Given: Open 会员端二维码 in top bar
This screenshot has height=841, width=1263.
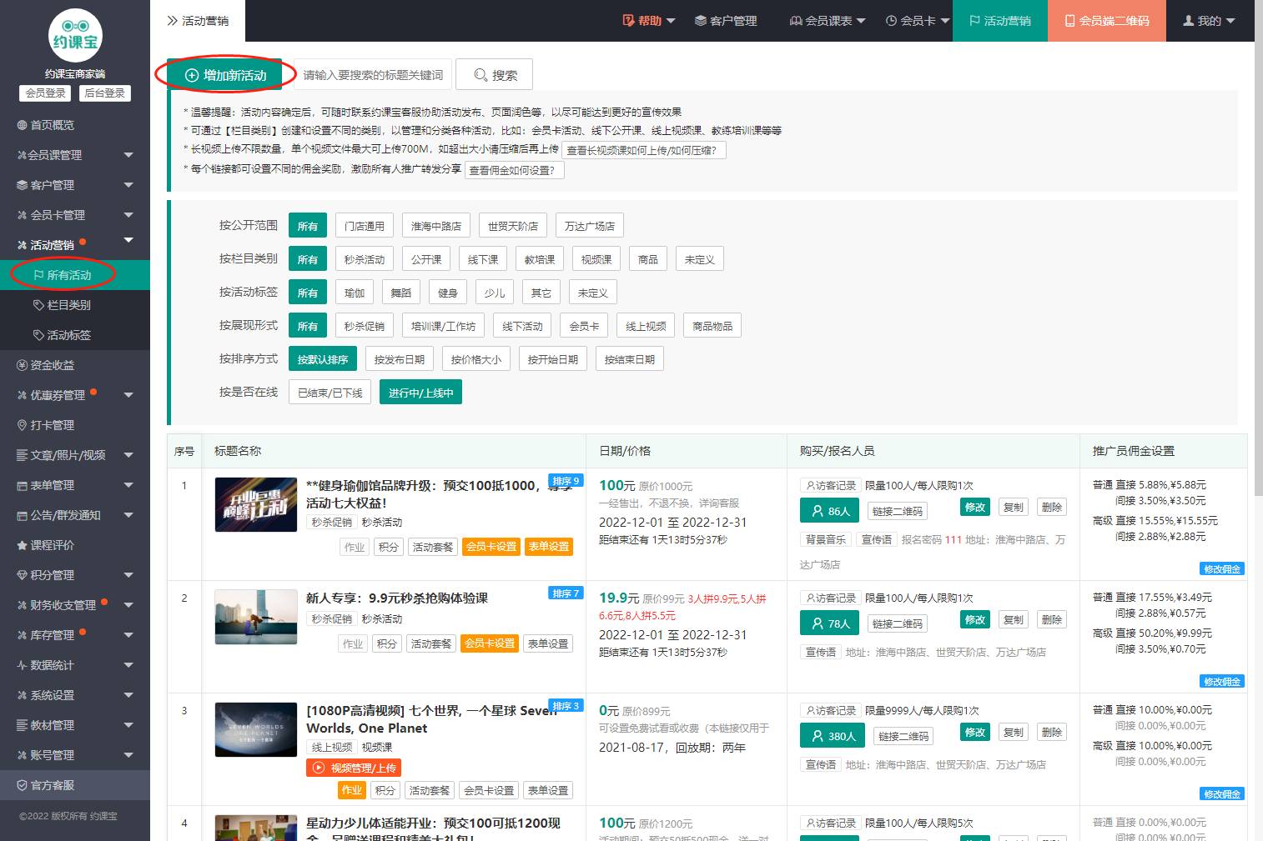Looking at the screenshot, I should pos(1107,21).
